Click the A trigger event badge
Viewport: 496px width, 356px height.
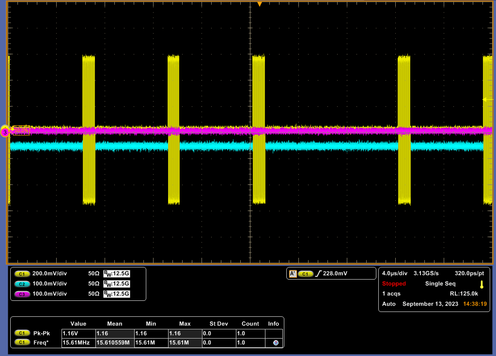coord(293,274)
